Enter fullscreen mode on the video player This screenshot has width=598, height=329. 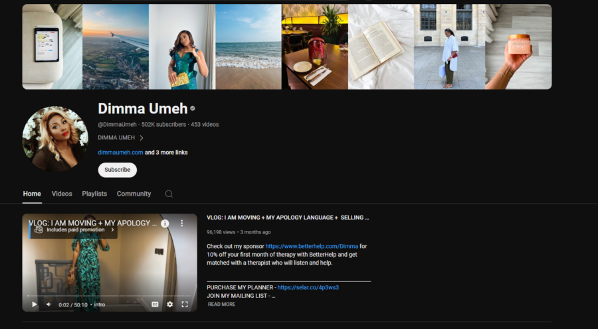pyautogui.click(x=185, y=304)
